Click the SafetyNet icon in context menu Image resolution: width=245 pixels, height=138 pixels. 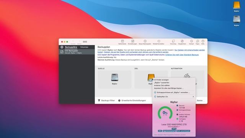pos(155,97)
